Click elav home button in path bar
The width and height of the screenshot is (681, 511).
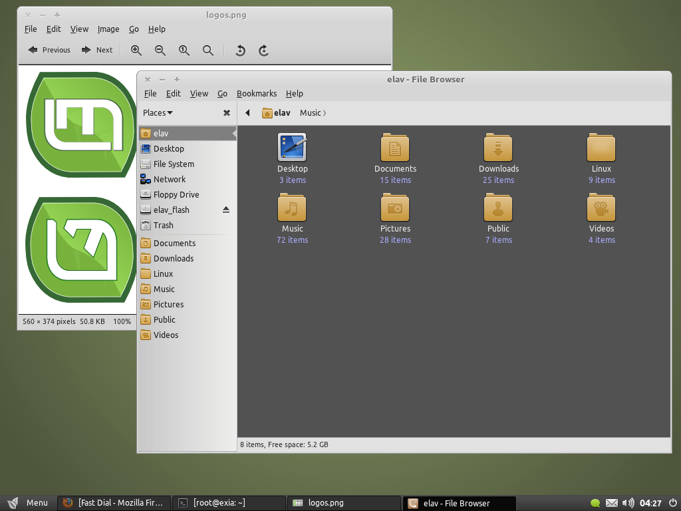(276, 113)
